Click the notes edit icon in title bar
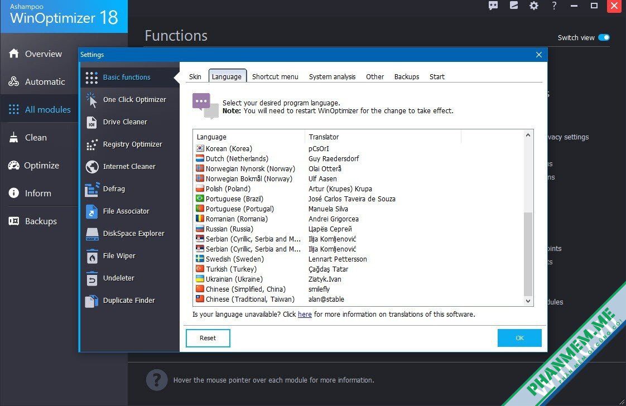The height and width of the screenshot is (406, 626). coord(513,6)
